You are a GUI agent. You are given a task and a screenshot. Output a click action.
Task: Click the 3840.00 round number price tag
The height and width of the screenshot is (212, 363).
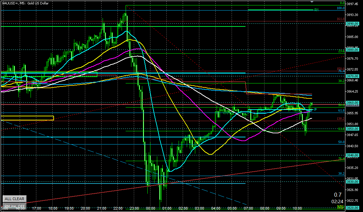coord(352,155)
